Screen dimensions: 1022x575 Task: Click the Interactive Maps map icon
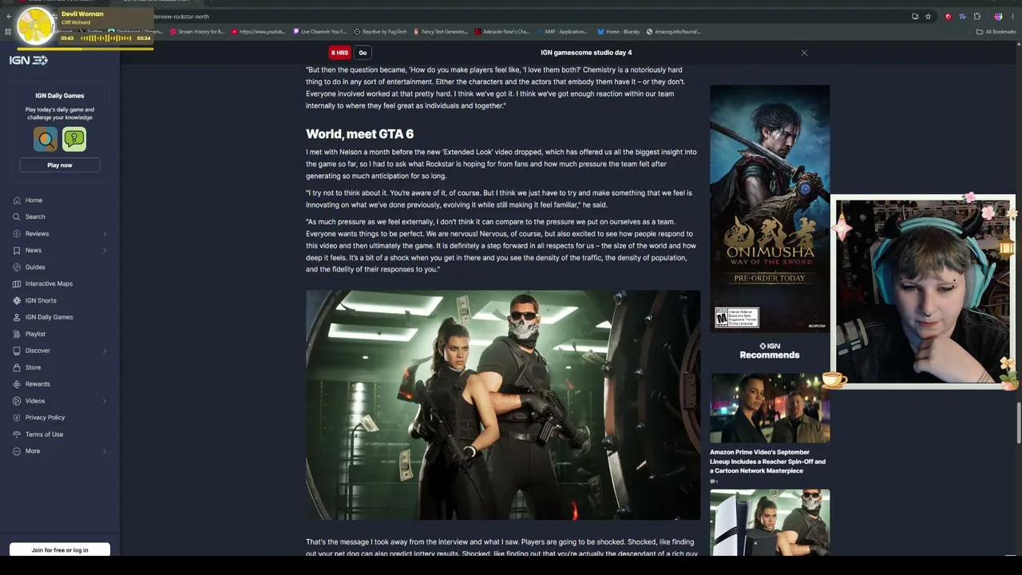tap(17, 284)
